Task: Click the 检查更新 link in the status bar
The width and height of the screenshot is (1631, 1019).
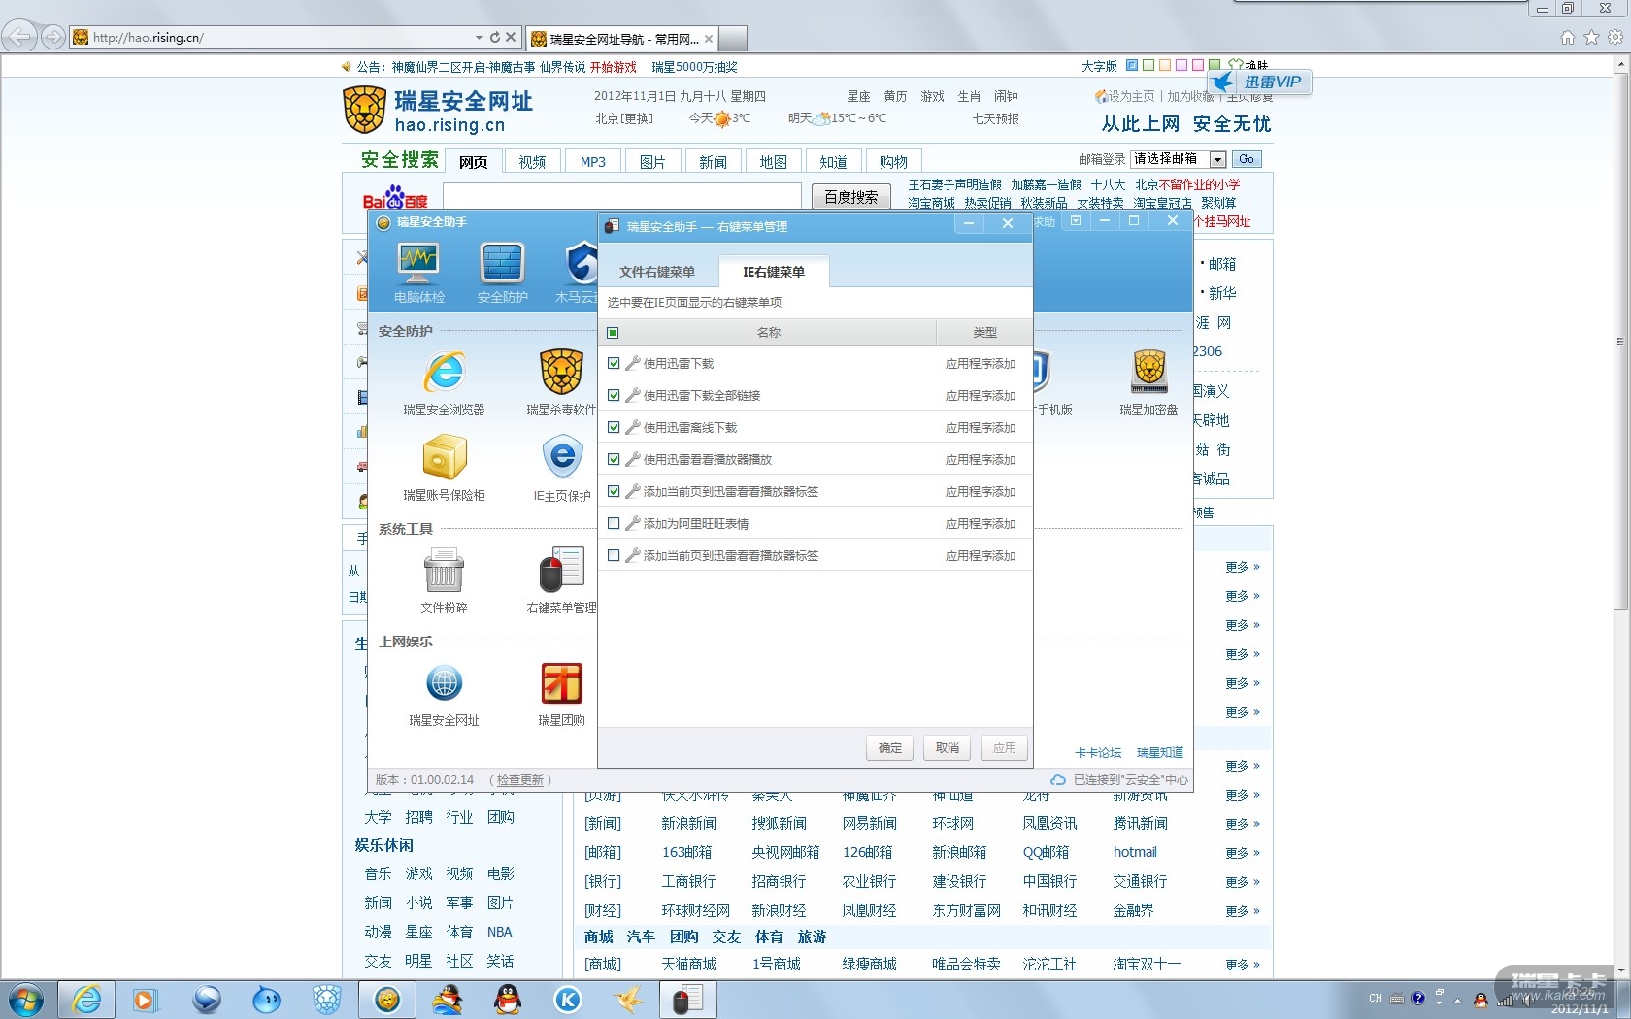Action: [x=520, y=780]
